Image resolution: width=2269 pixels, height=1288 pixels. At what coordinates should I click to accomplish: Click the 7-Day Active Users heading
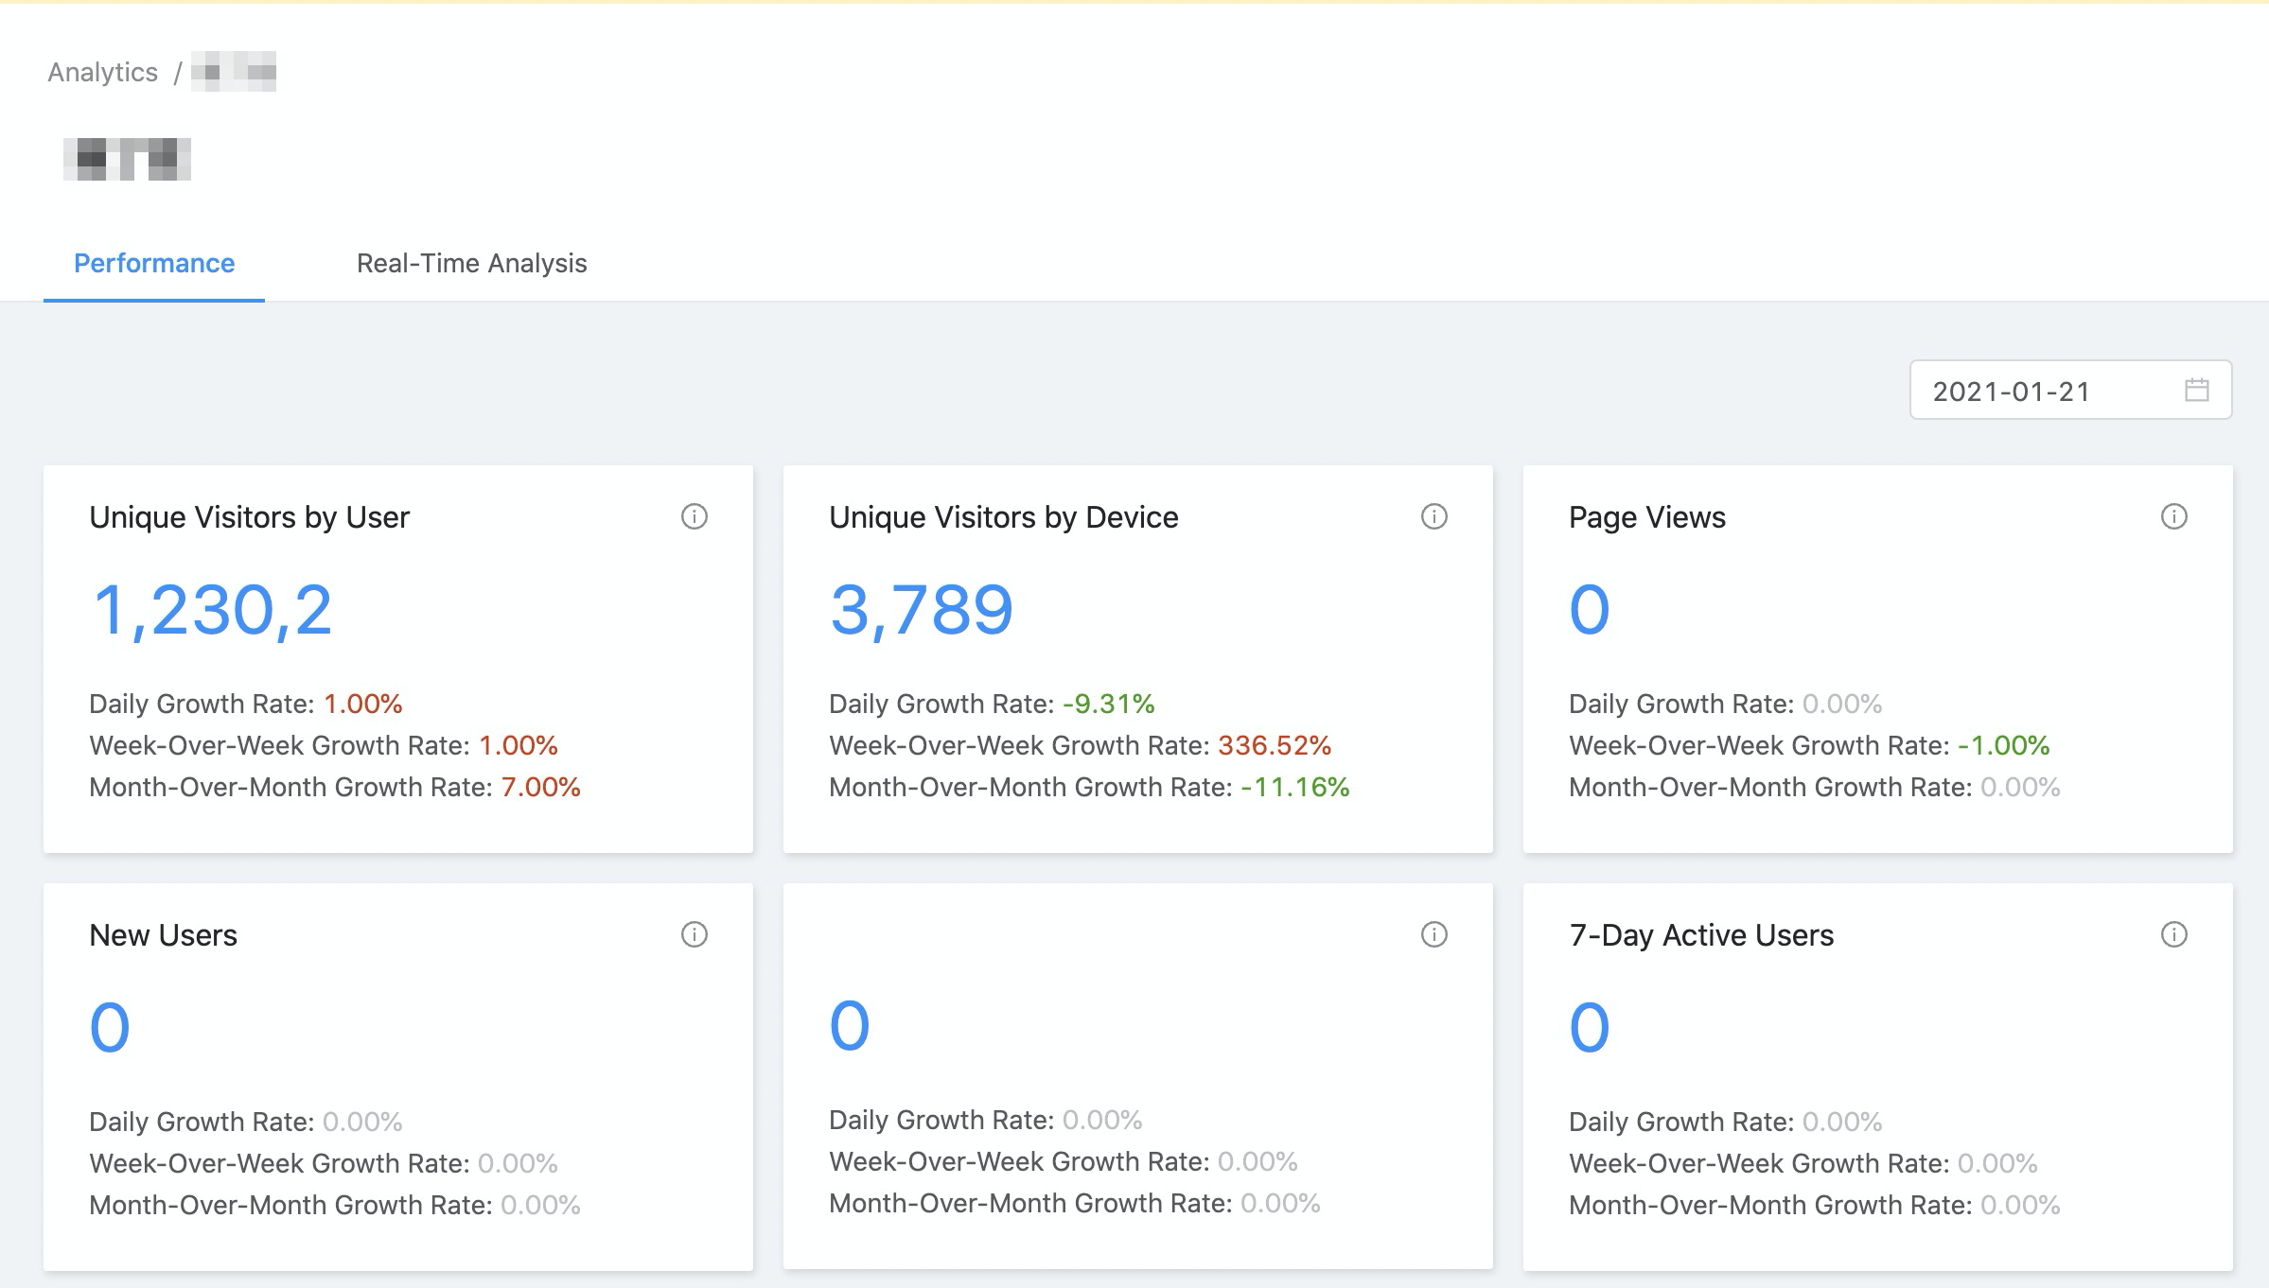click(x=1700, y=935)
